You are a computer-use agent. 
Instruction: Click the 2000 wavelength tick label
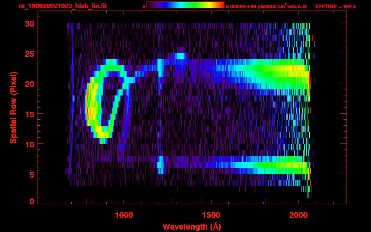coord(298,215)
